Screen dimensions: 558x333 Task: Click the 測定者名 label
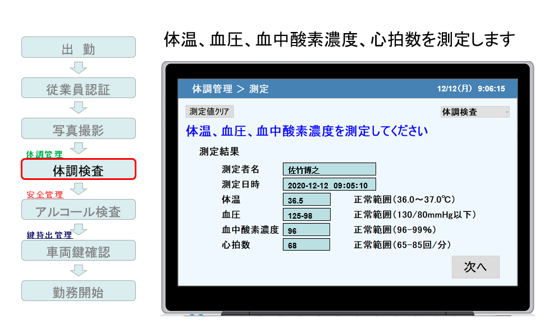[241, 169]
